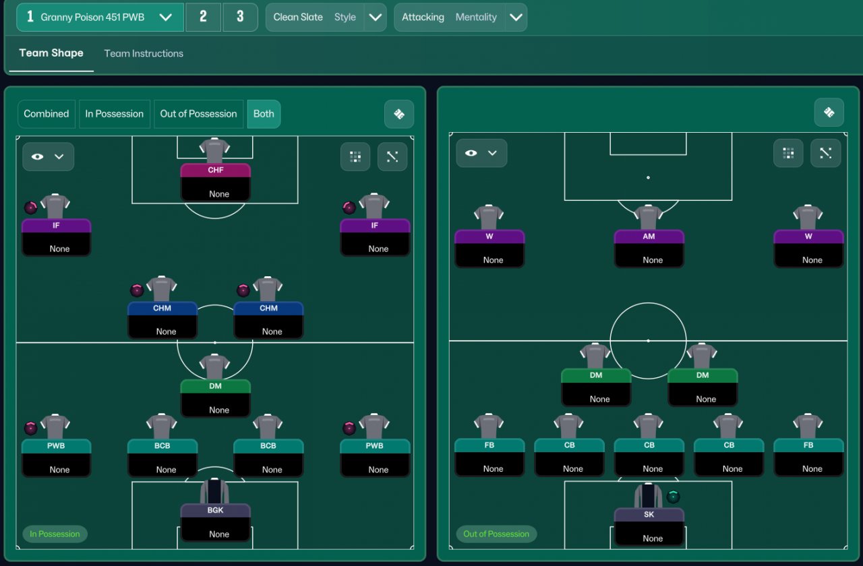Select the In Possession view toggle
The height and width of the screenshot is (566, 863).
click(x=115, y=114)
